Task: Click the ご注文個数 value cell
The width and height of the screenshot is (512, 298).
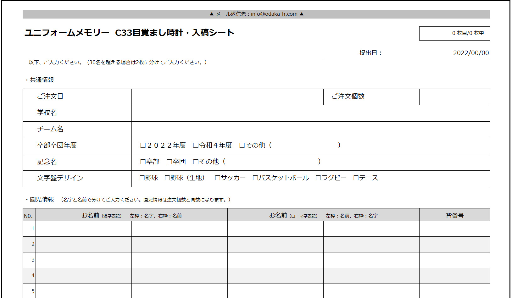Action: click(454, 97)
